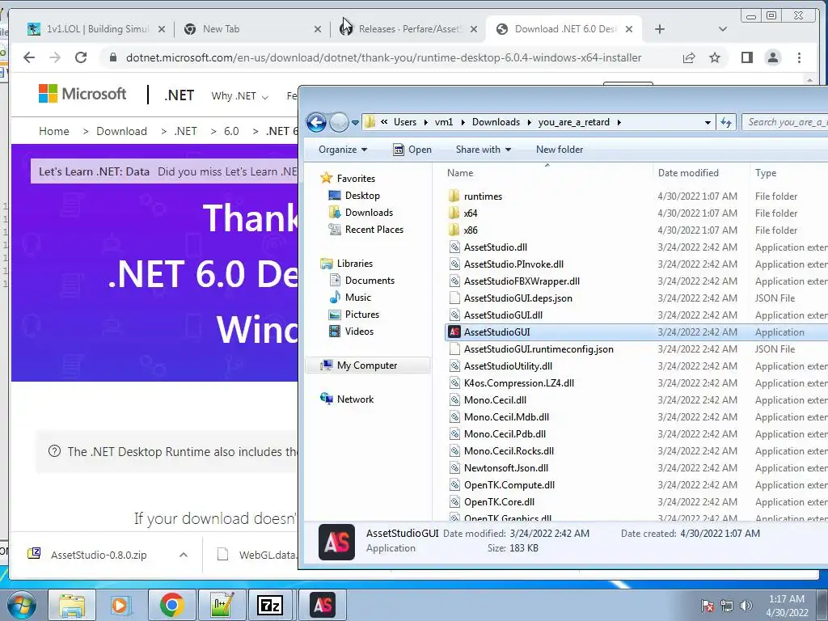This screenshot has height=621, width=828.
Task: Open Chrome side panel icon
Action: tap(746, 57)
